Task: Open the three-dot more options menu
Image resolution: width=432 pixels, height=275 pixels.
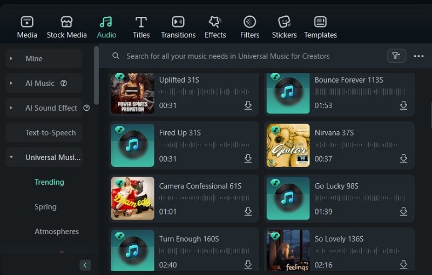Action: (x=418, y=56)
